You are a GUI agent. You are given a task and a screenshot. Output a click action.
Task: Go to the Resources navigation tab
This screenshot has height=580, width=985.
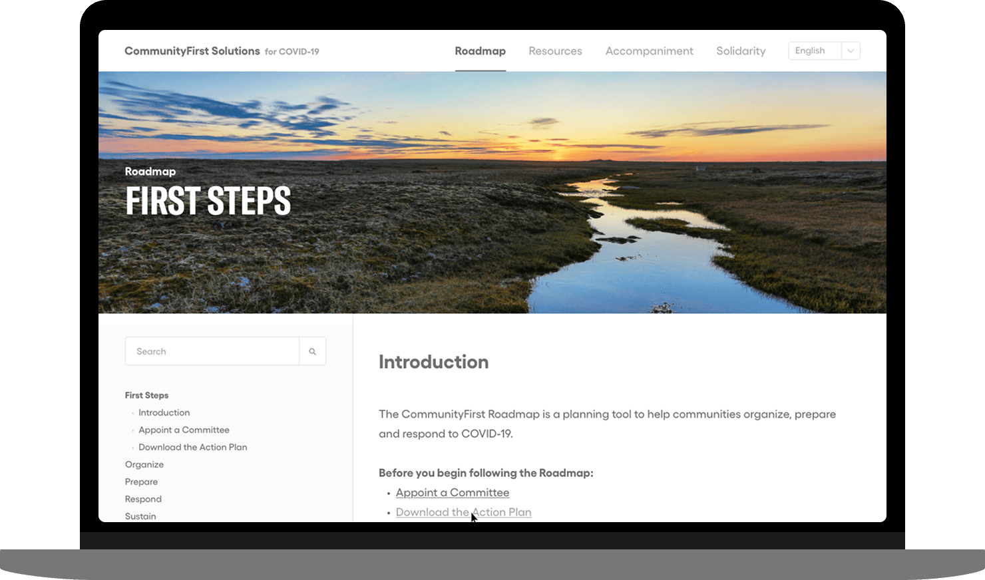pos(555,51)
